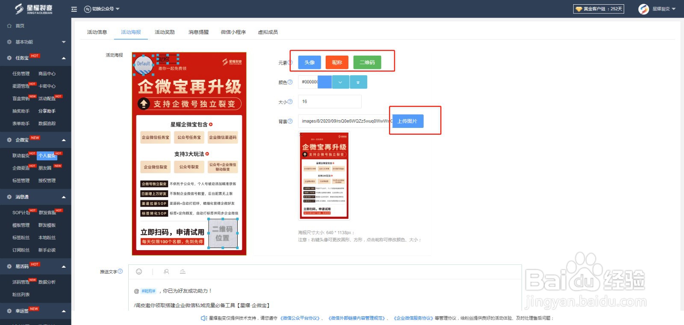684x325 pixels.
Task: Open the 微信公众平台协议 link
Action: click(300, 318)
